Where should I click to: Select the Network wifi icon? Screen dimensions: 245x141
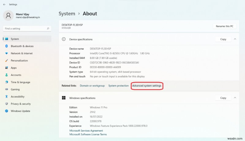coord(6,53)
